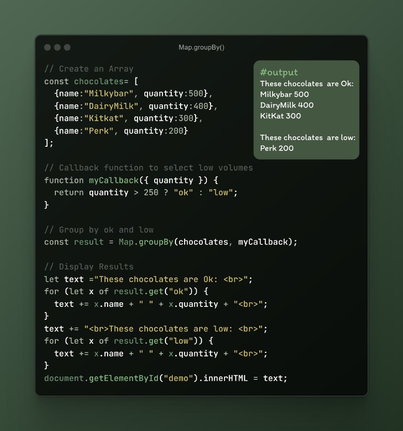403x431 pixels.
Task: Click the '// Callback function to select low volumes' comment
Action: tap(148, 167)
